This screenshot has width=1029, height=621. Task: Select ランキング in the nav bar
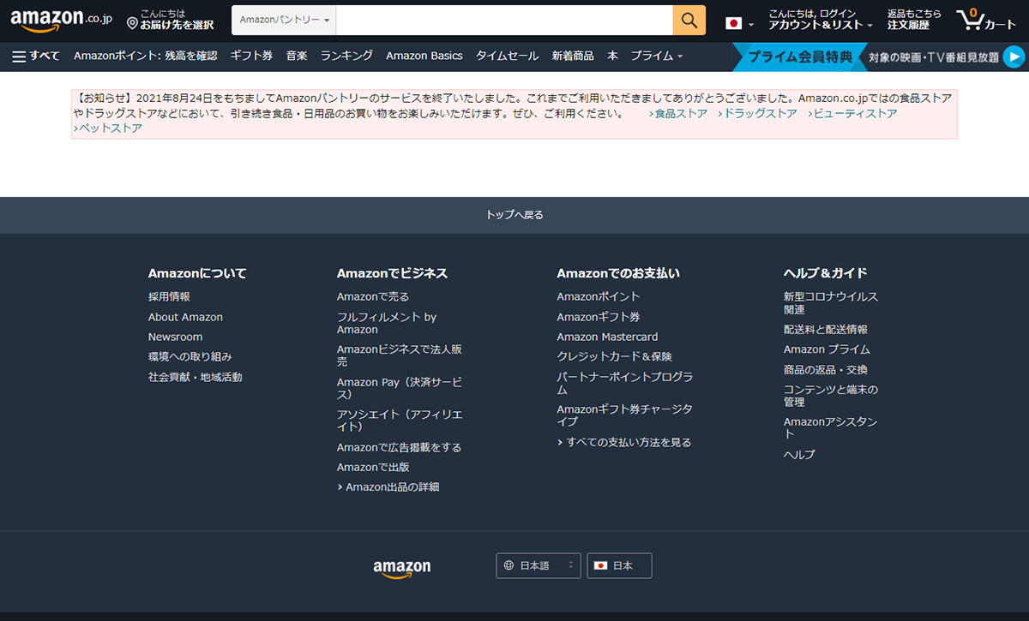pos(346,56)
